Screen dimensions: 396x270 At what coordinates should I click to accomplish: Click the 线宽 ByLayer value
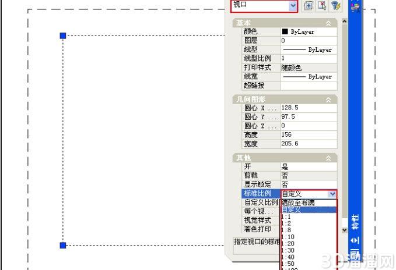coord(309,77)
